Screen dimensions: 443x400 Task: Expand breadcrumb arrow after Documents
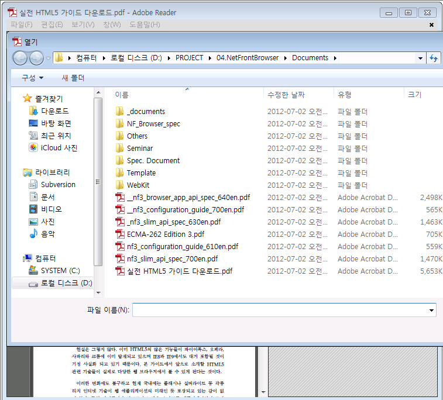pos(335,58)
